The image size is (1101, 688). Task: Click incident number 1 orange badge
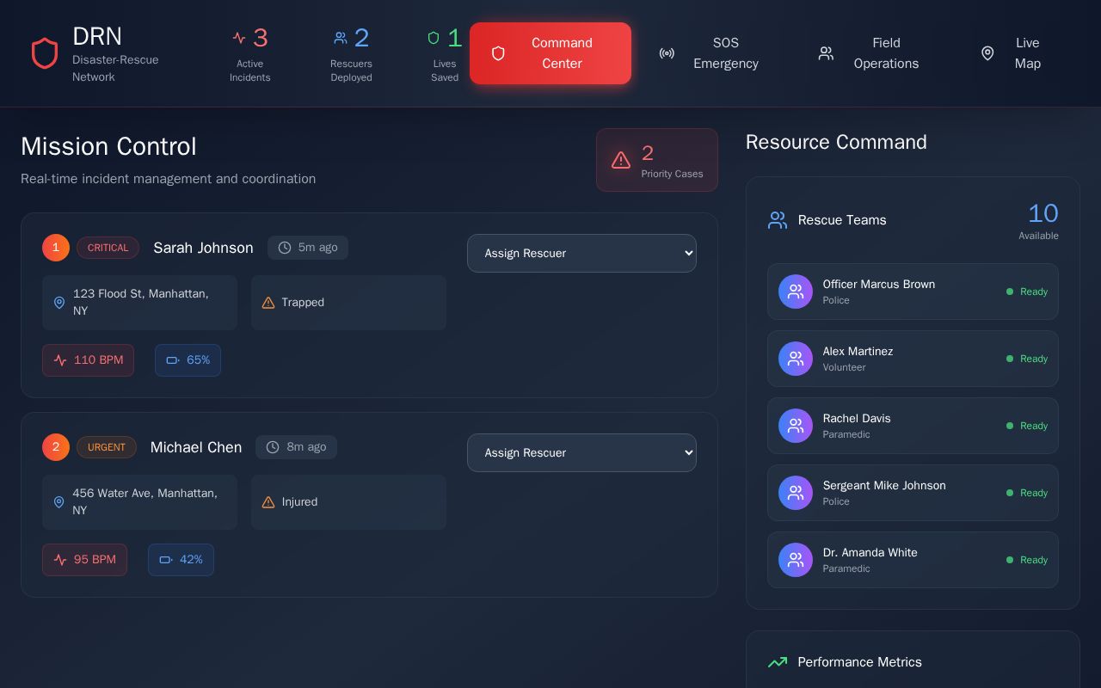tap(56, 248)
